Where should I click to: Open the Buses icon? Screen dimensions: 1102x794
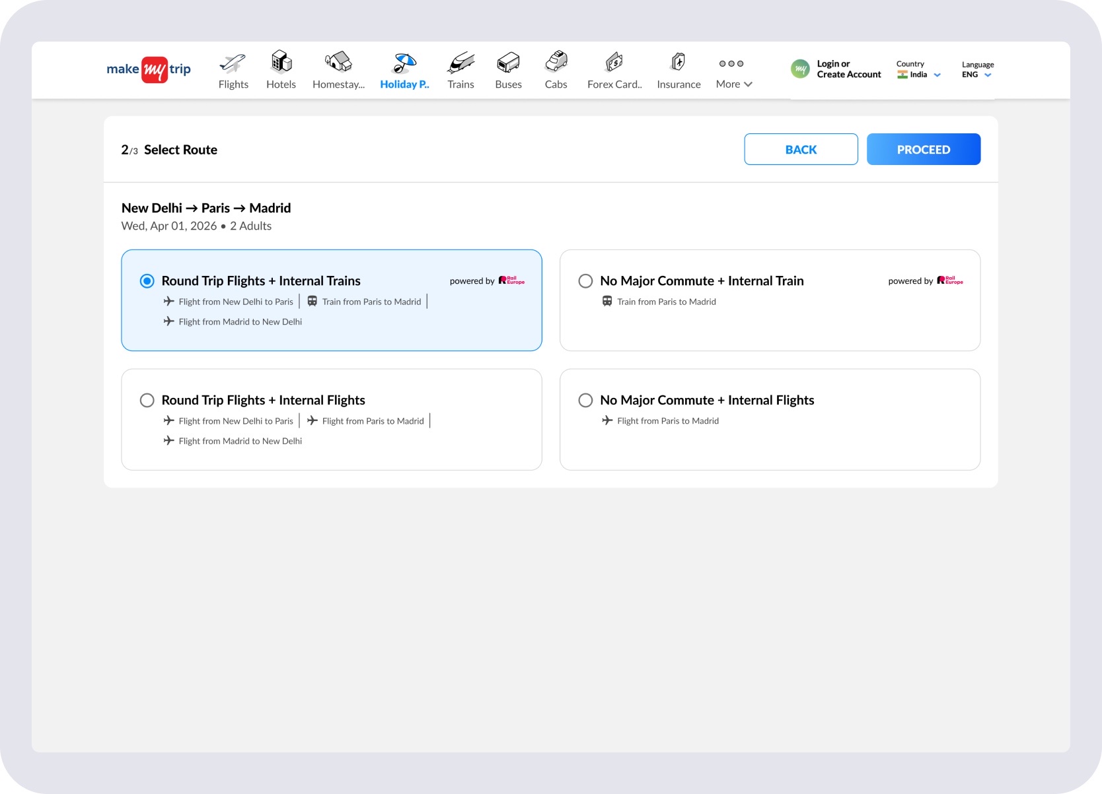pos(509,63)
